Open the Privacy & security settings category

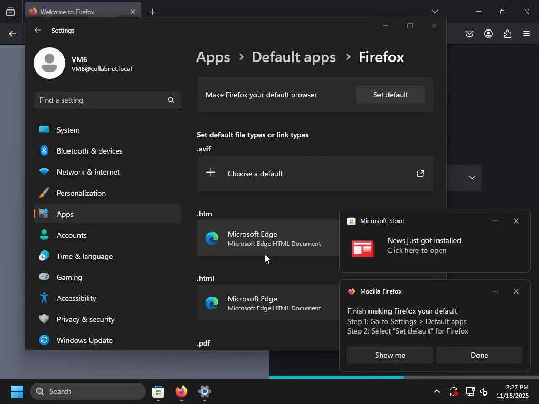point(85,319)
